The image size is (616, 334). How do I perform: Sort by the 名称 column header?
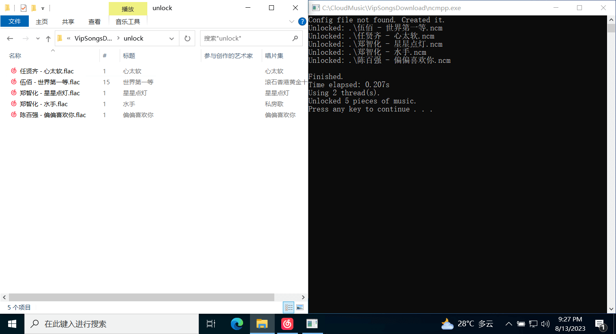click(x=15, y=56)
